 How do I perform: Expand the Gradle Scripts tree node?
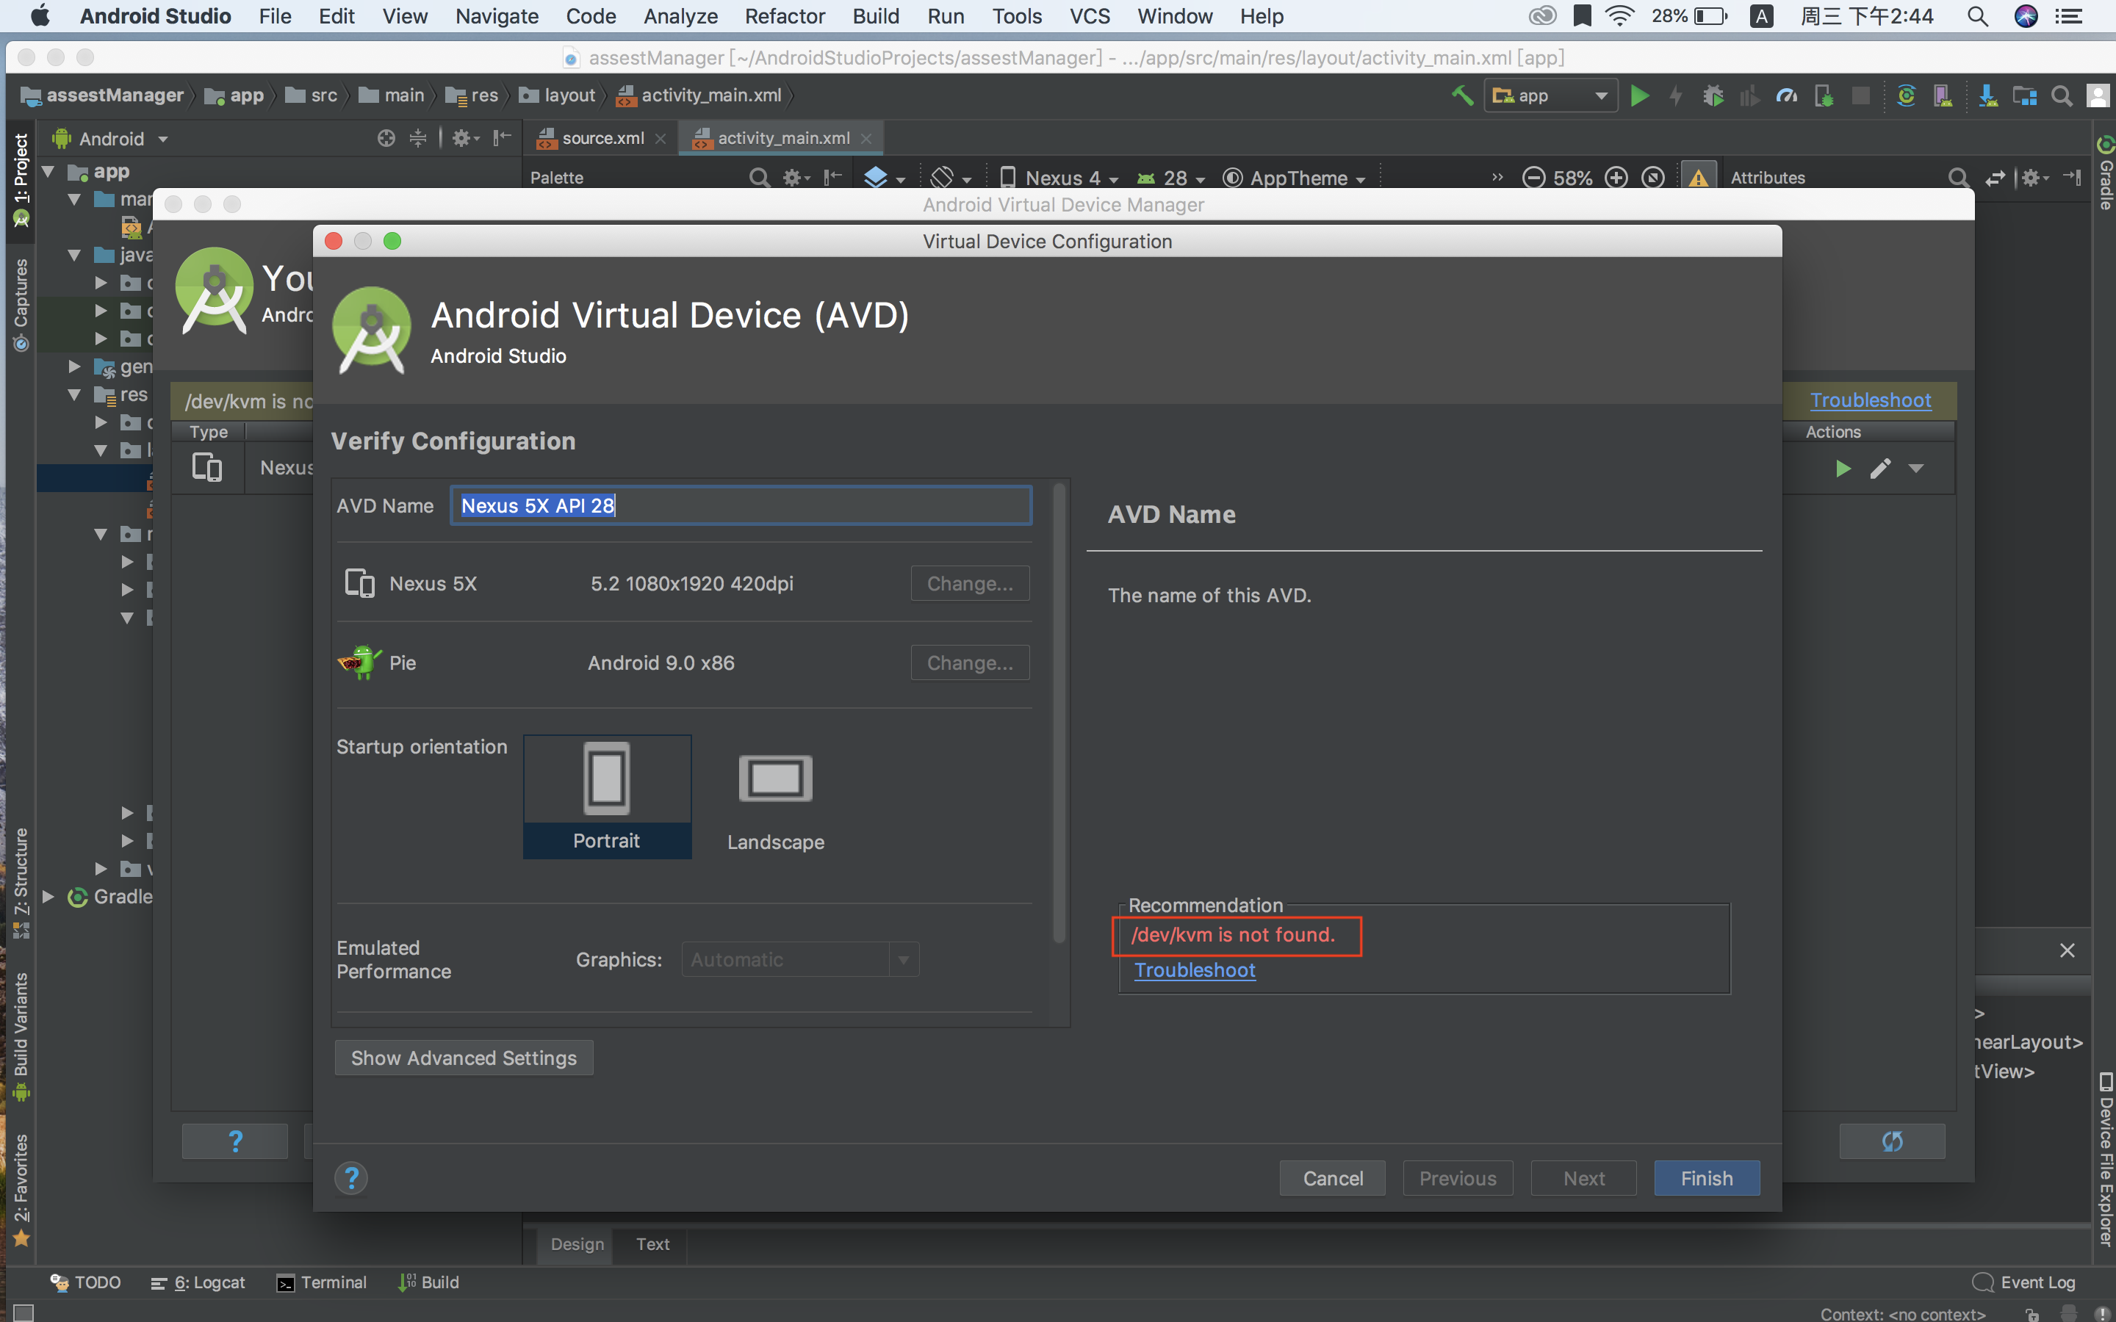[x=49, y=896]
